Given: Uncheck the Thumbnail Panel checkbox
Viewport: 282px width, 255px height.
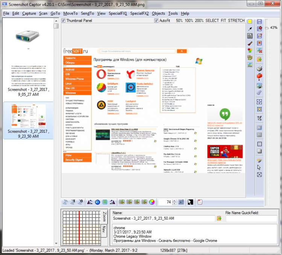Looking at the screenshot, I should pos(63,20).
